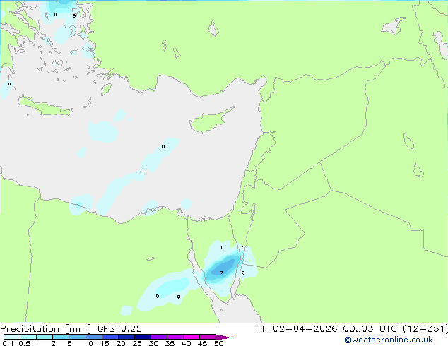
Task: Click the legend value "20"
Action: coord(121,343)
